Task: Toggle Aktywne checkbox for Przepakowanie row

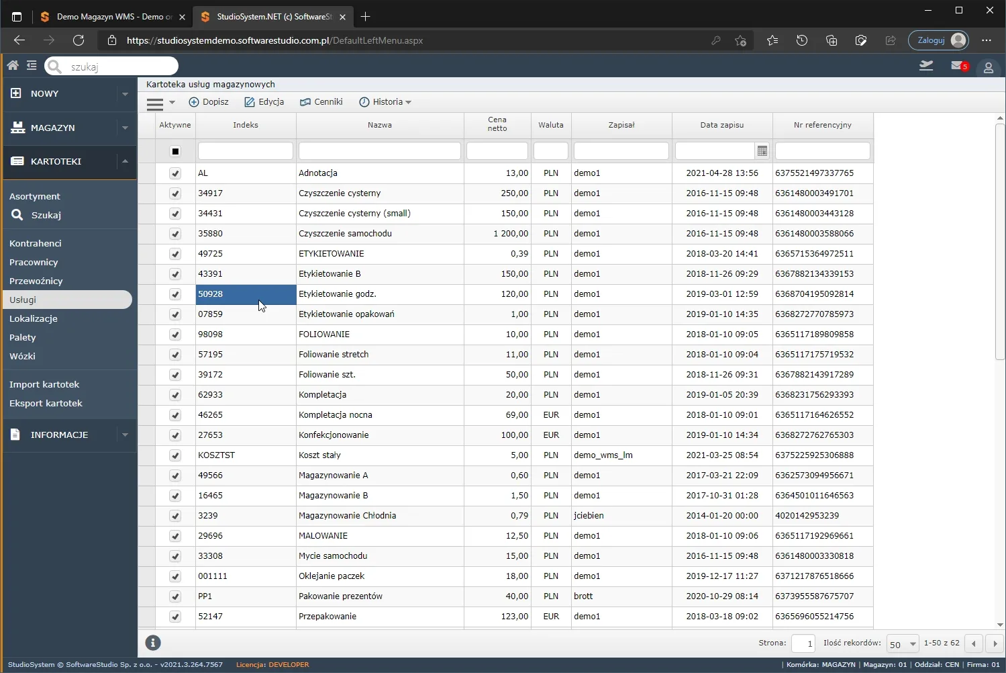Action: click(175, 617)
